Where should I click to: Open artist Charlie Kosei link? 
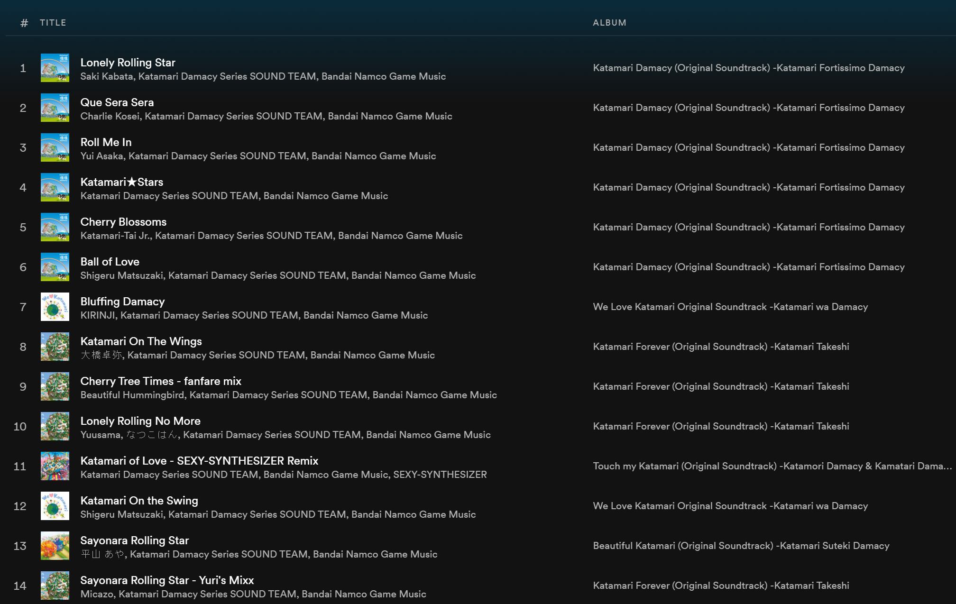point(110,116)
